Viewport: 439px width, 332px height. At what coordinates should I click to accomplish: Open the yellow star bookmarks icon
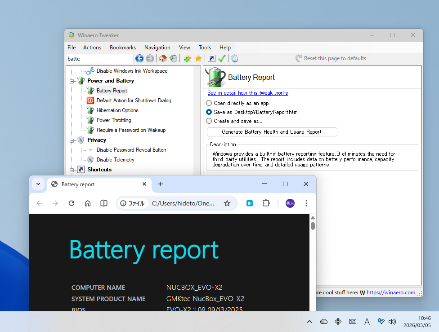(x=198, y=58)
